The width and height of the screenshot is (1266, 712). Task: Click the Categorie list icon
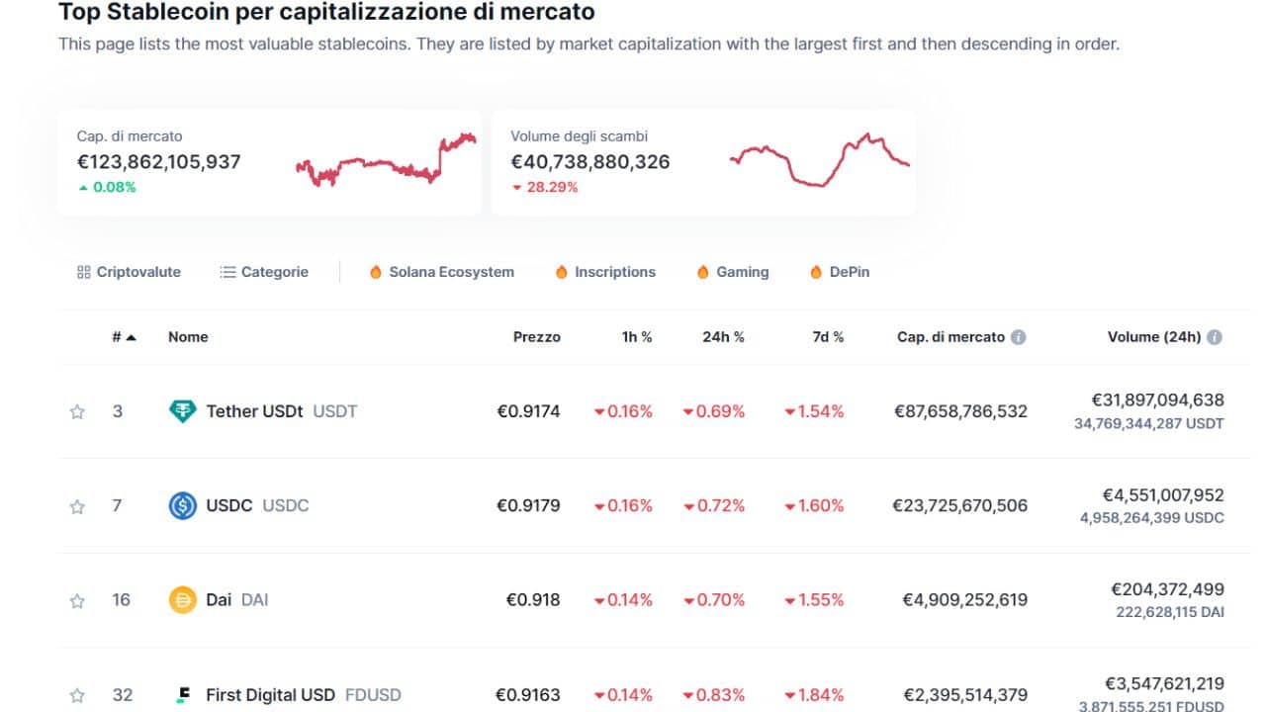click(227, 272)
